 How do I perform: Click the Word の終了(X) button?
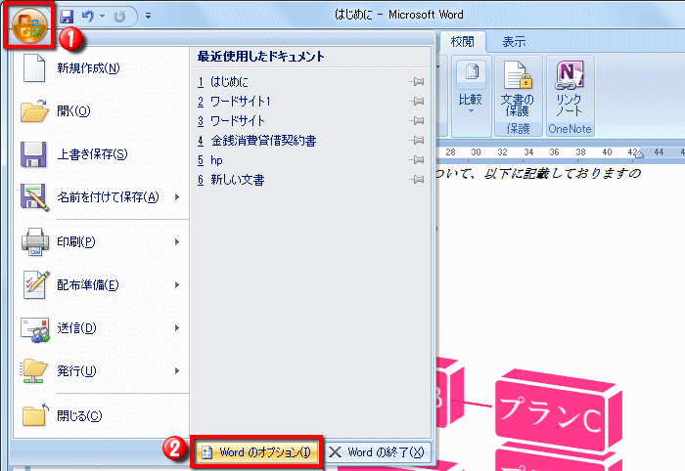point(379,452)
